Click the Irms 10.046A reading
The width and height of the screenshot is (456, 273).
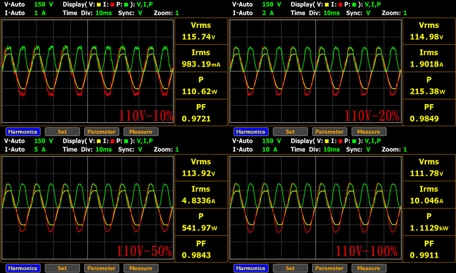point(429,195)
